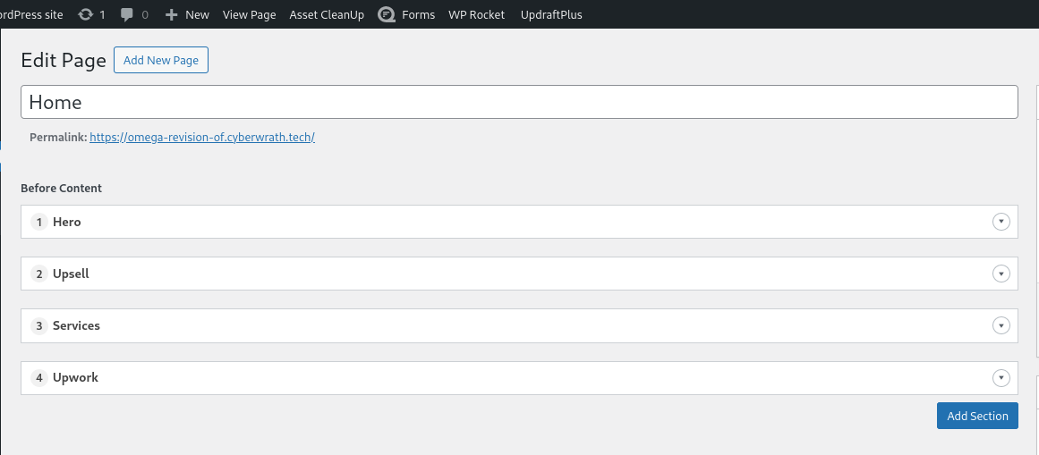Click the number 1 badge on Hero
Image resolution: width=1039 pixels, height=455 pixels.
(38, 222)
